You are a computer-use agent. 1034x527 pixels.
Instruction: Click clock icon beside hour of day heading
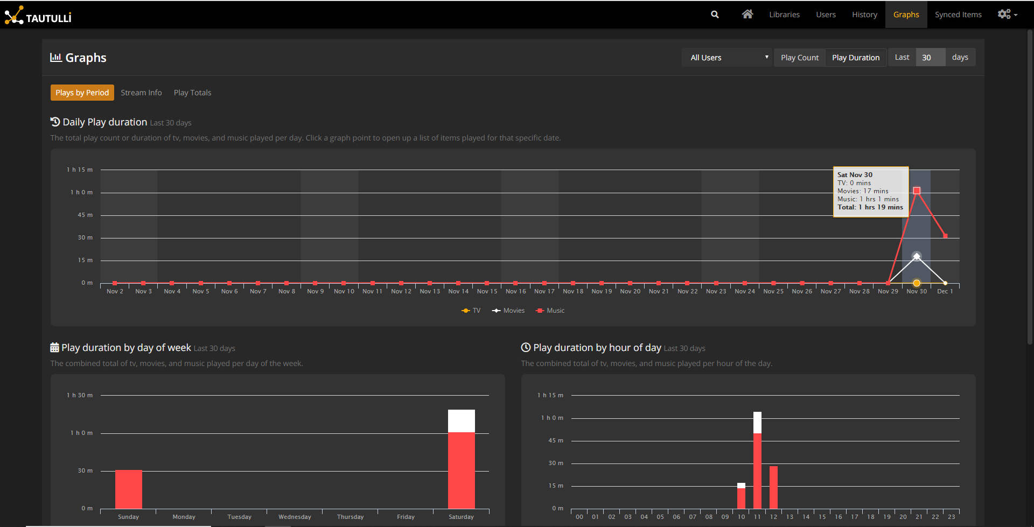[x=526, y=347]
